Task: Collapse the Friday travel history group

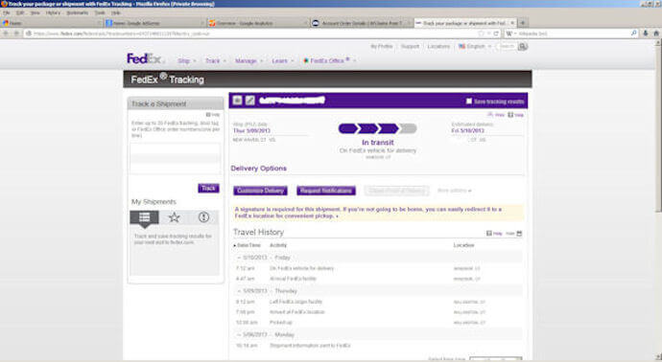Action: pyautogui.click(x=239, y=258)
